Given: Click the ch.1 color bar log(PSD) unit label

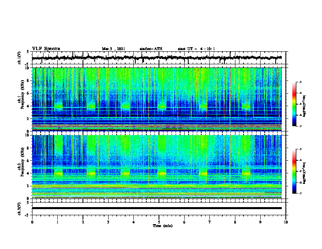Looking at the screenshot, I should (x=305, y=106).
